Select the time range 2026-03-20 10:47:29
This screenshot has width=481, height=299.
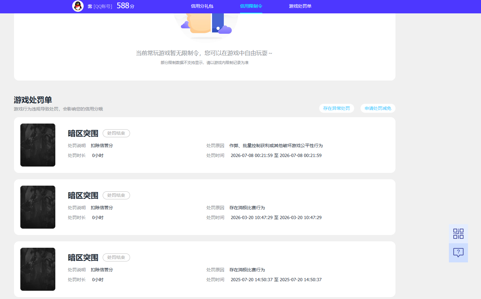point(276,217)
